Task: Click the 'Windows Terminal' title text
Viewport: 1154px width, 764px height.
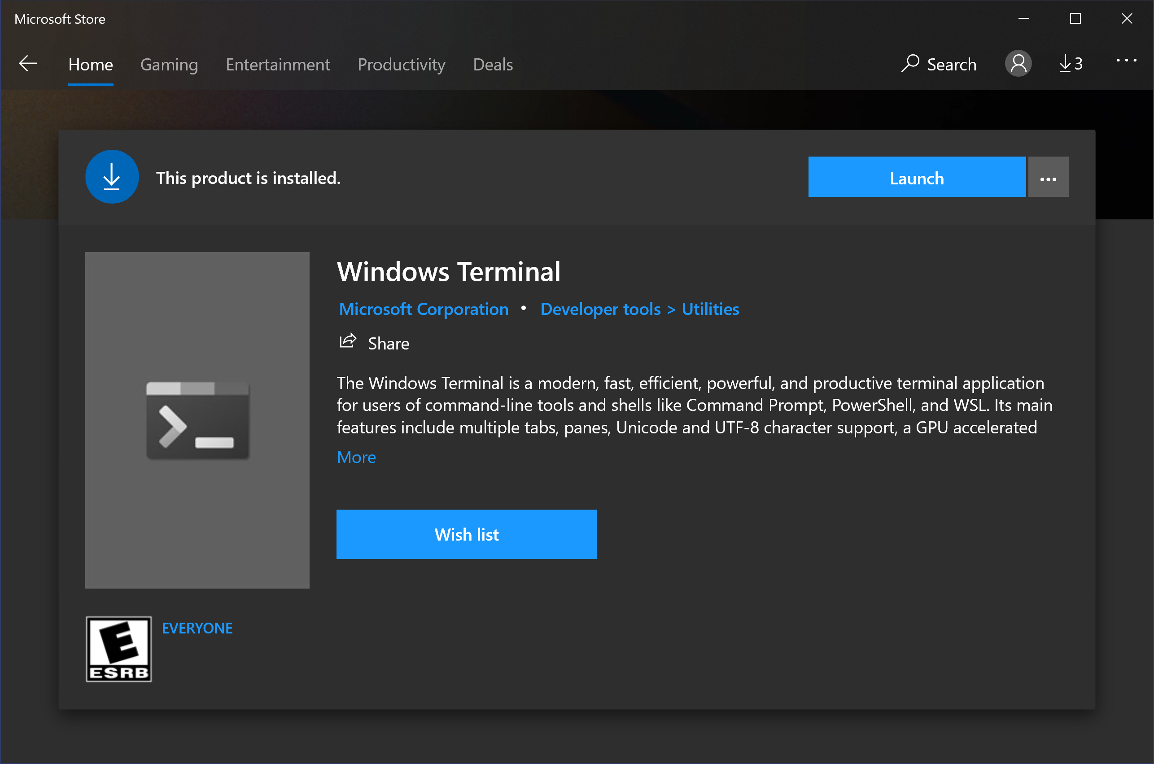Action: [x=448, y=271]
